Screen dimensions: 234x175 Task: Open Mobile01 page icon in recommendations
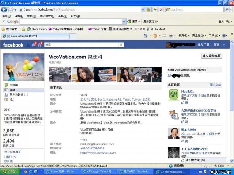174,95
